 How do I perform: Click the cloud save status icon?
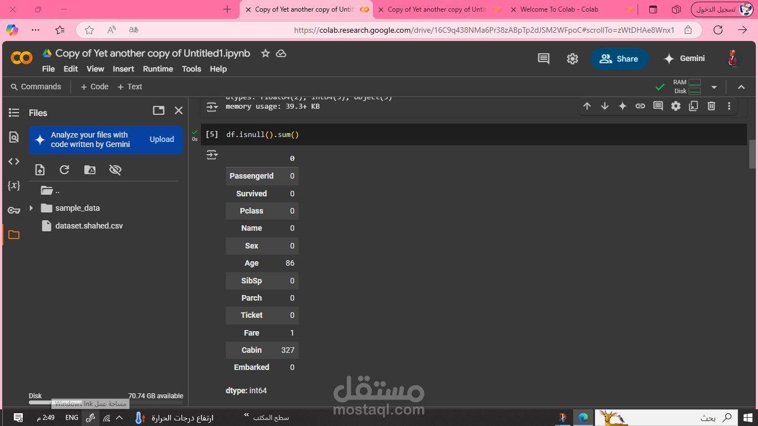point(281,53)
